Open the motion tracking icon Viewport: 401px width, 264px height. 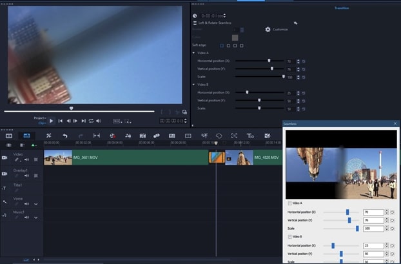coord(157,136)
